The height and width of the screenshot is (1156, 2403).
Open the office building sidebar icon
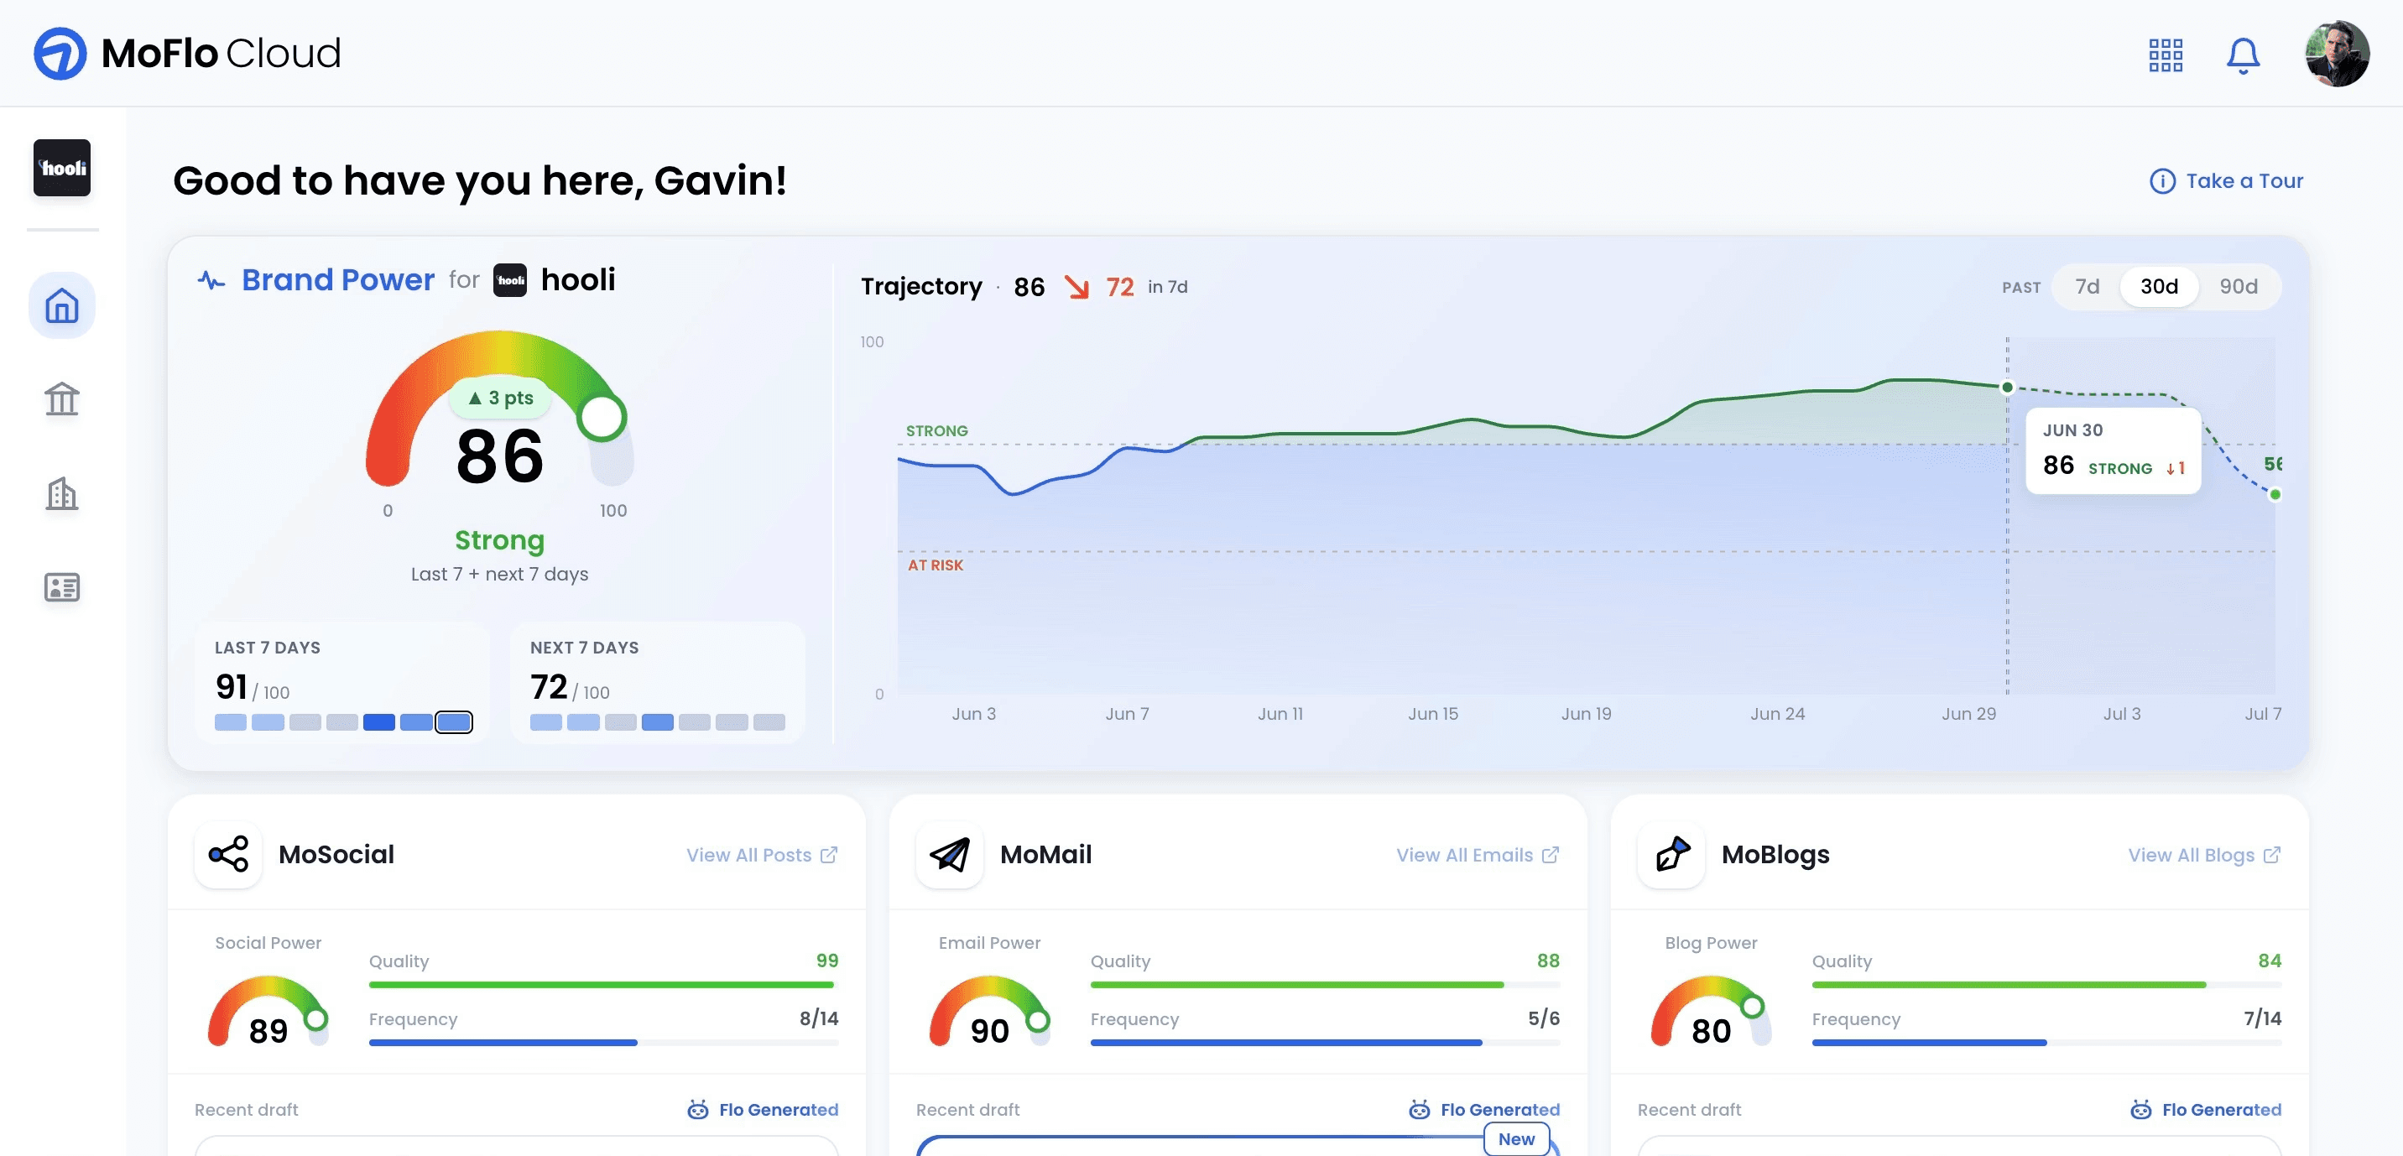click(61, 493)
